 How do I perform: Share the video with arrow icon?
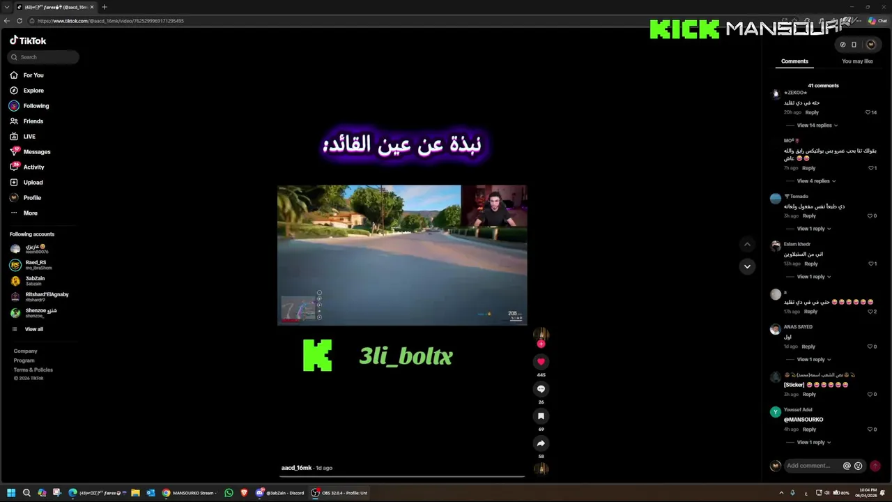[541, 443]
